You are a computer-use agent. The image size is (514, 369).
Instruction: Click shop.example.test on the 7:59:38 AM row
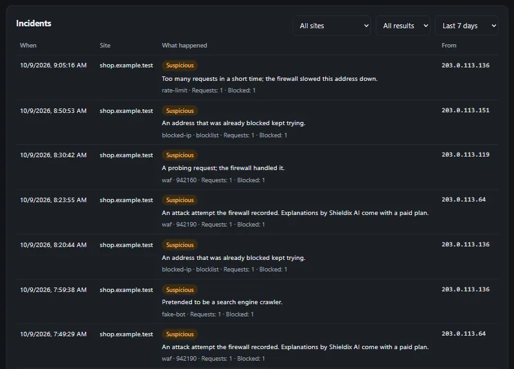pyautogui.click(x=126, y=290)
